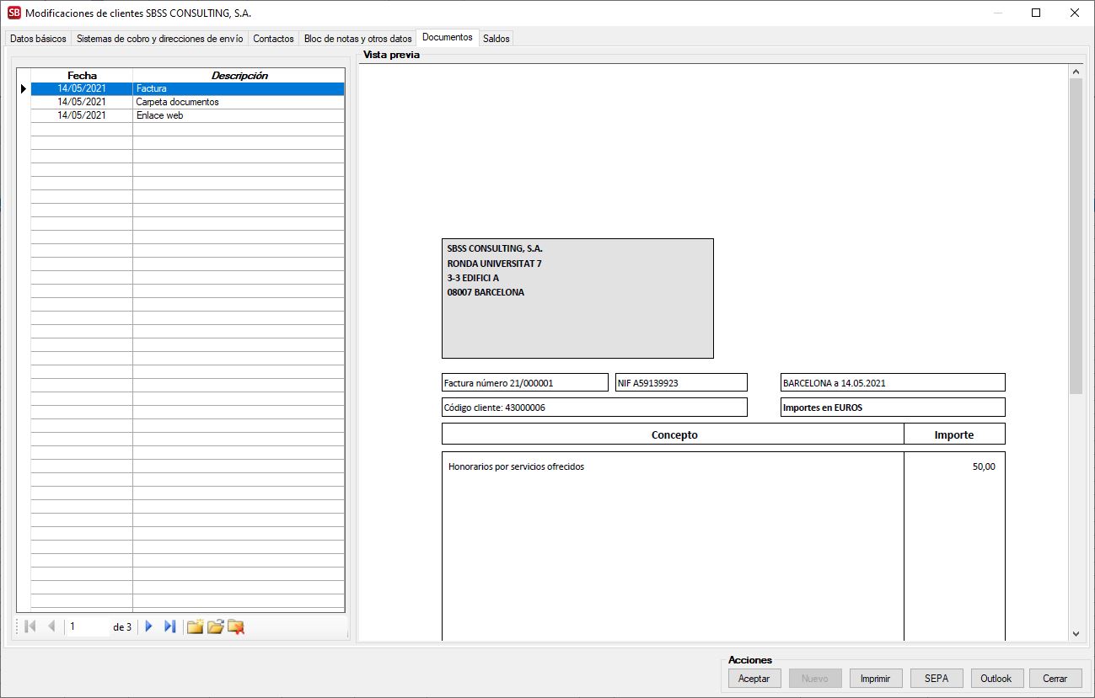Image resolution: width=1095 pixels, height=698 pixels.
Task: Click the Imprimir button
Action: pyautogui.click(x=875, y=679)
